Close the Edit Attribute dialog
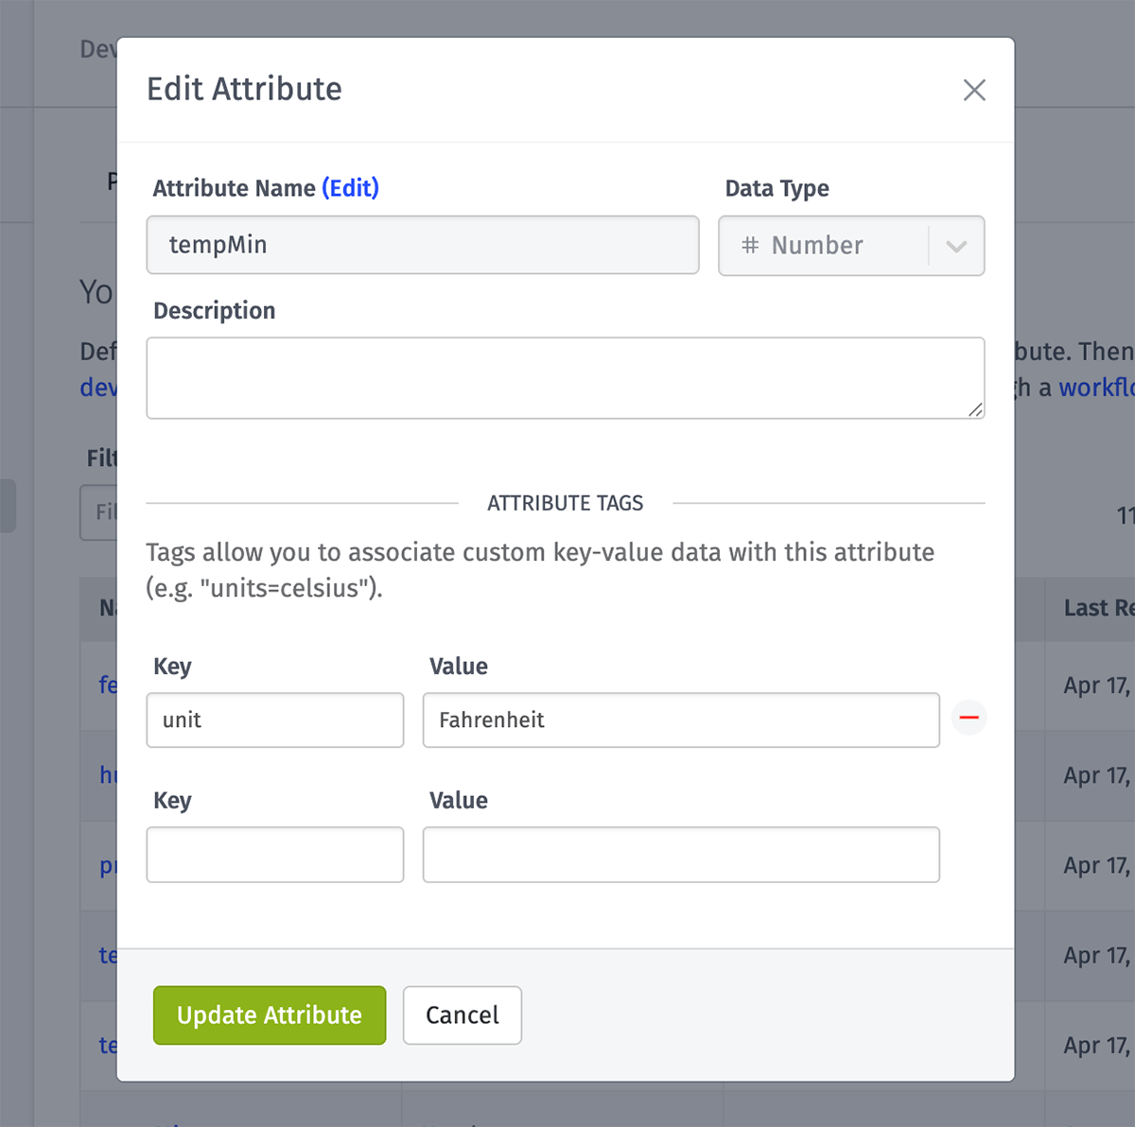The image size is (1135, 1127). point(974,90)
